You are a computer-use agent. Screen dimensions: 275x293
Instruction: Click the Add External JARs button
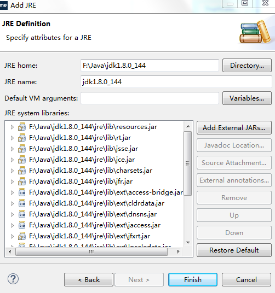pos(234,128)
